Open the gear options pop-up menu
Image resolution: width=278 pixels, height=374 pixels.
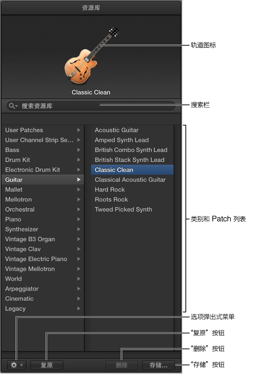17,365
